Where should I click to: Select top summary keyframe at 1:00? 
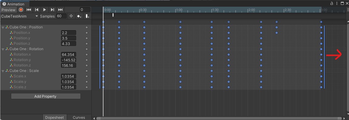point(180,22)
